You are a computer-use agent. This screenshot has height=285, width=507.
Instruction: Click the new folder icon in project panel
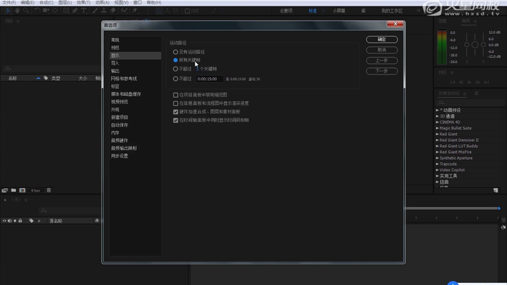tap(13, 190)
